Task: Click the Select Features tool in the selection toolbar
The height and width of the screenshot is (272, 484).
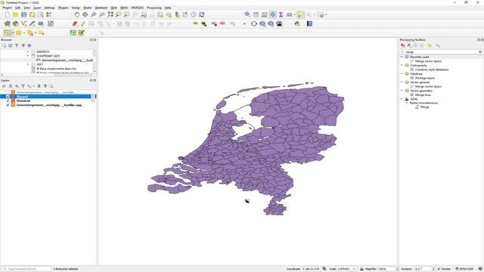Action: click(7, 32)
